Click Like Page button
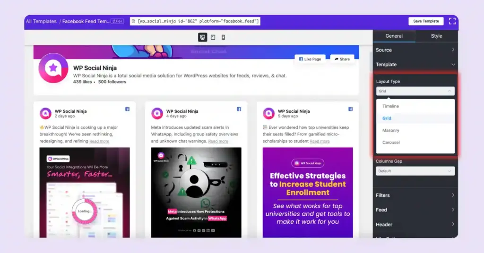 click(x=310, y=59)
